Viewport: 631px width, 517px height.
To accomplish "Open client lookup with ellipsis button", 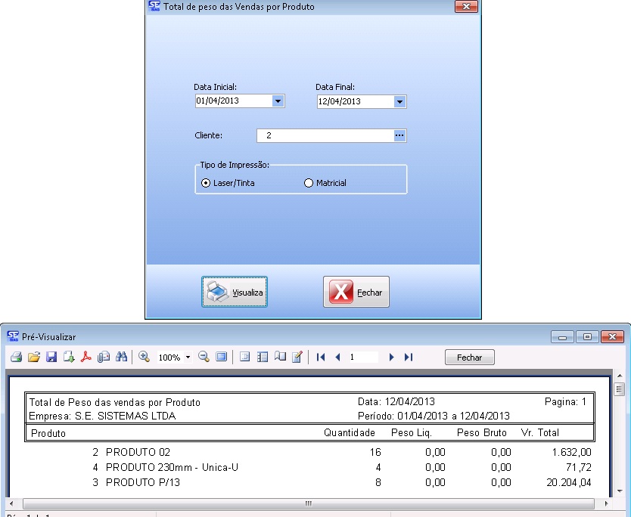I will [x=400, y=135].
